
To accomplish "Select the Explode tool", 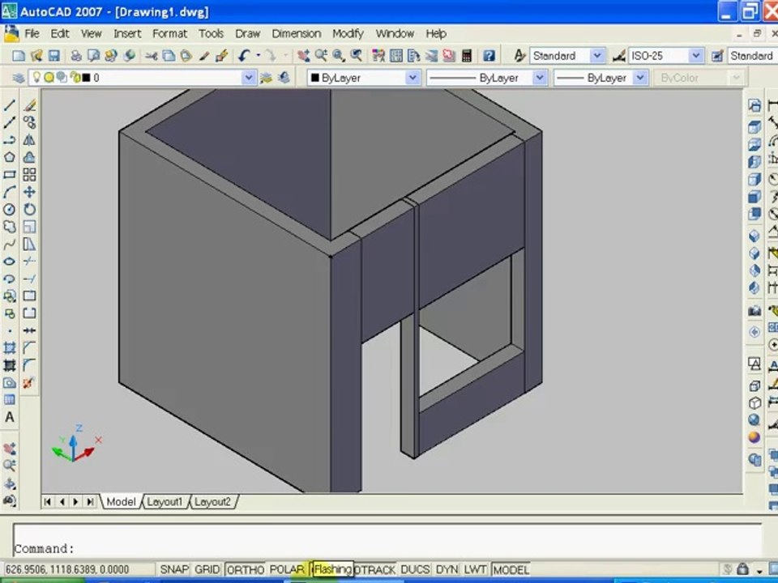I will 28,383.
